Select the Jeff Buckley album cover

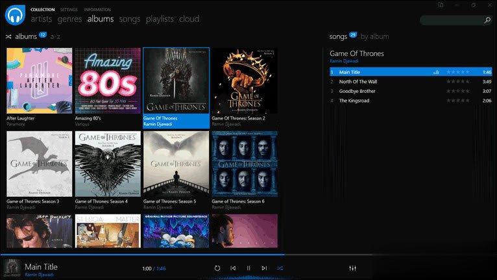(x=40, y=231)
